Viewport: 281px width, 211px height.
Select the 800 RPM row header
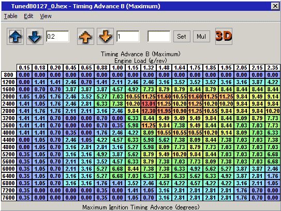[9, 75]
